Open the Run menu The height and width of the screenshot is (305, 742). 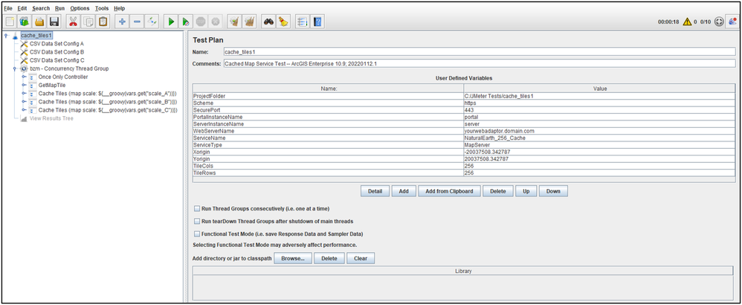(59, 8)
